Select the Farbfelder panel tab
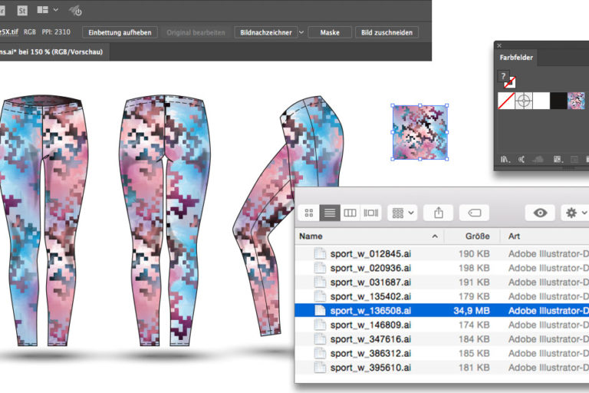The height and width of the screenshot is (393, 589). tap(515, 58)
